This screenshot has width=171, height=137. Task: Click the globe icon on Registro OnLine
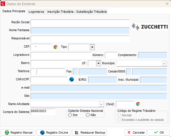42,132
